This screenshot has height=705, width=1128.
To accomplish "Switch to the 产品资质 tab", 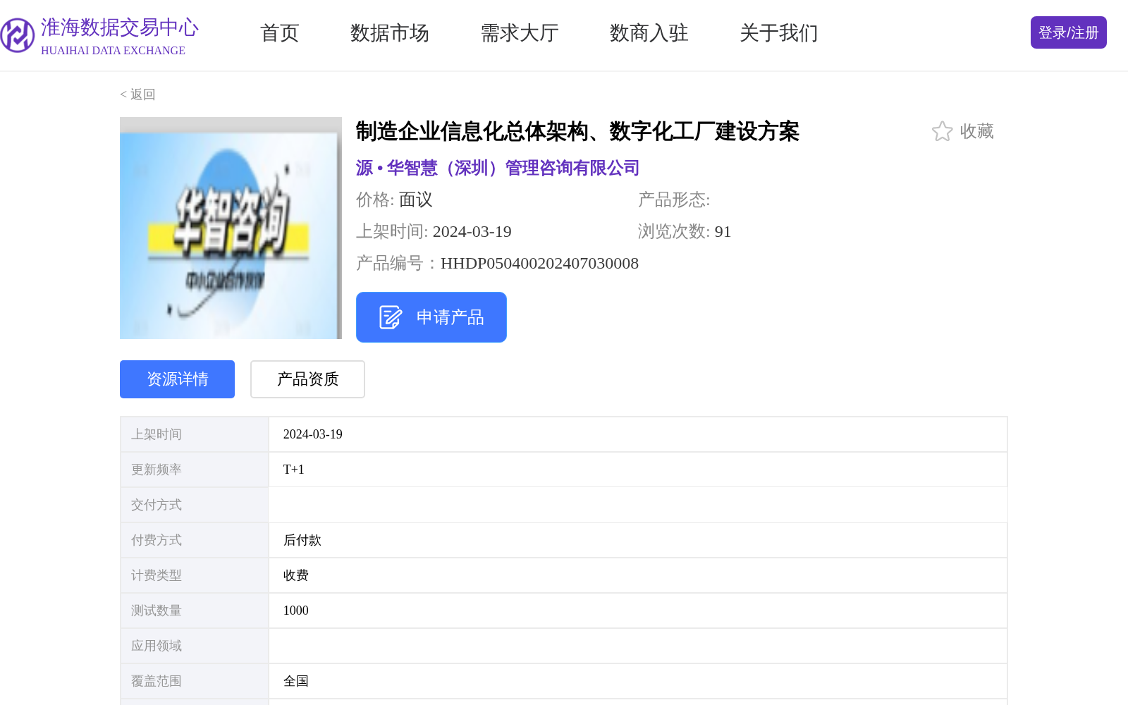I will 307,379.
